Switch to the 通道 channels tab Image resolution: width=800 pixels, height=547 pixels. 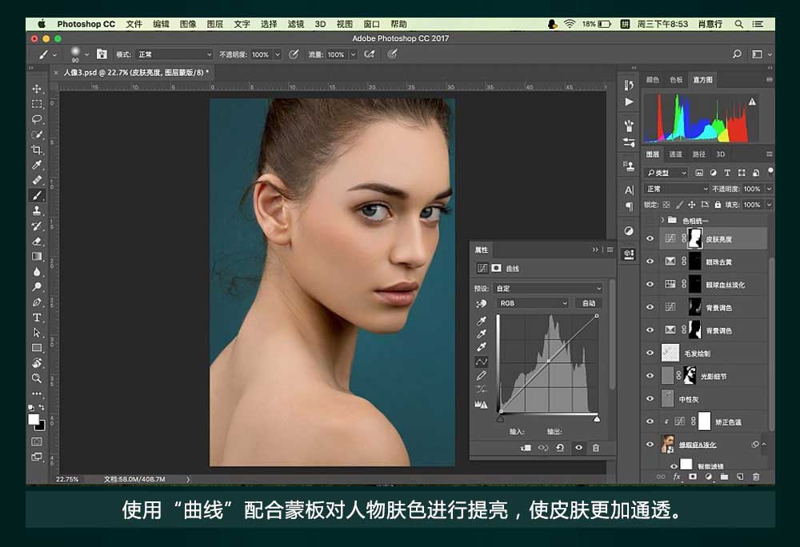[x=676, y=154]
